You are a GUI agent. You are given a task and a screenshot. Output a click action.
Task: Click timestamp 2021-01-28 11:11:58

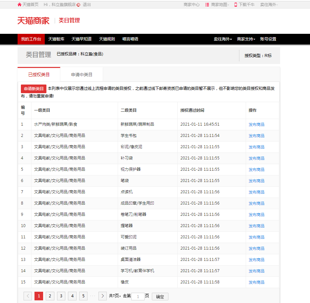[200, 282]
